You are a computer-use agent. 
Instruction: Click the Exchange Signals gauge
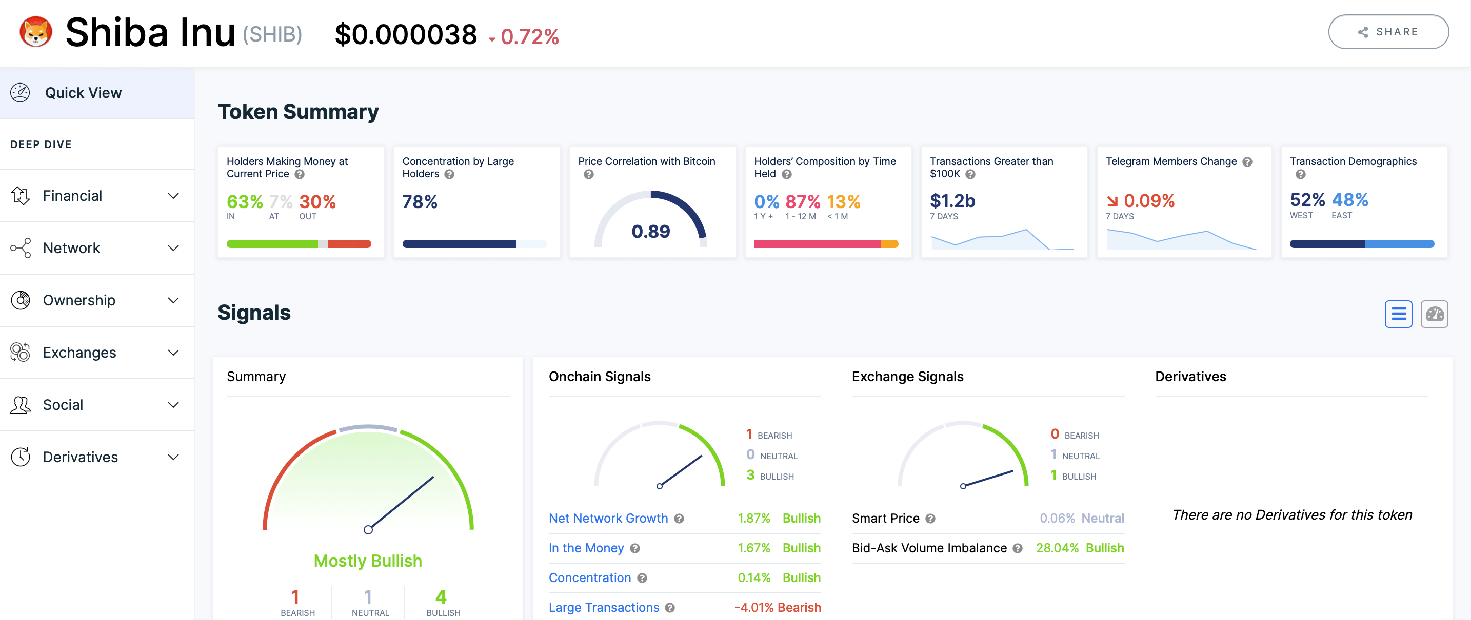963,454
